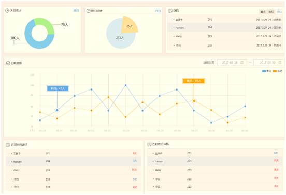286x195 pixels.
Task: Switch to the 晚归 tab in 详情 panel
Action: click(x=271, y=12)
